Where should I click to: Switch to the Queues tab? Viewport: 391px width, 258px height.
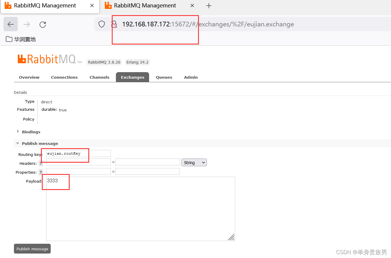[x=164, y=77]
